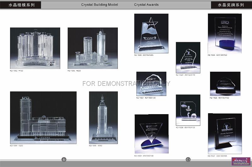
Task: Open the curved residential complex crystal model
Action: pyautogui.click(x=35, y=48)
